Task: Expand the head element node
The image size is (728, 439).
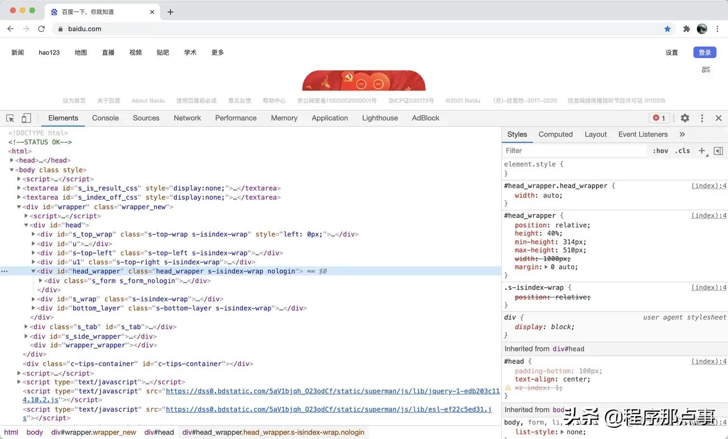Action: 11,160
